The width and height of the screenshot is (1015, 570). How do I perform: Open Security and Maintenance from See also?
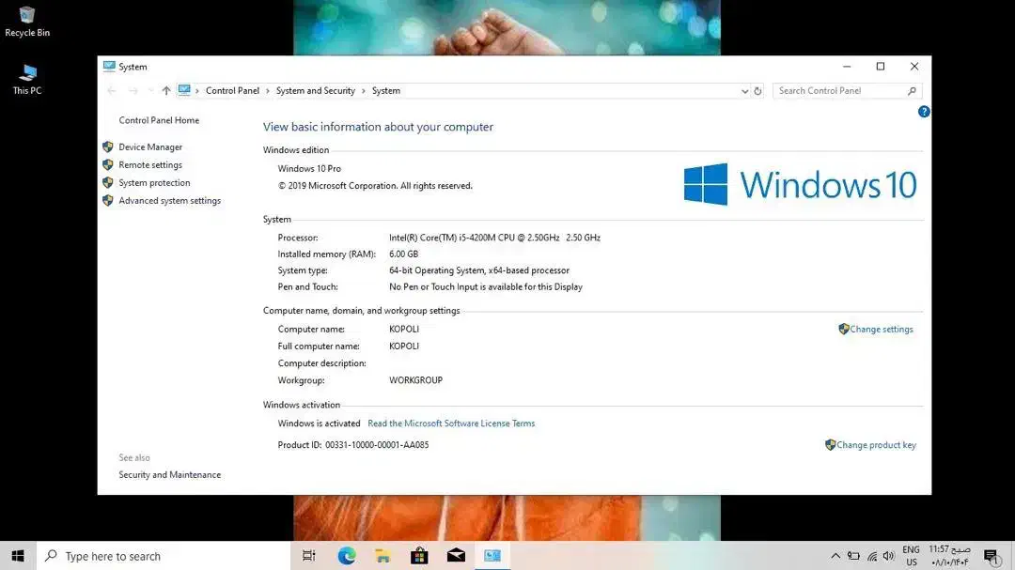point(169,474)
